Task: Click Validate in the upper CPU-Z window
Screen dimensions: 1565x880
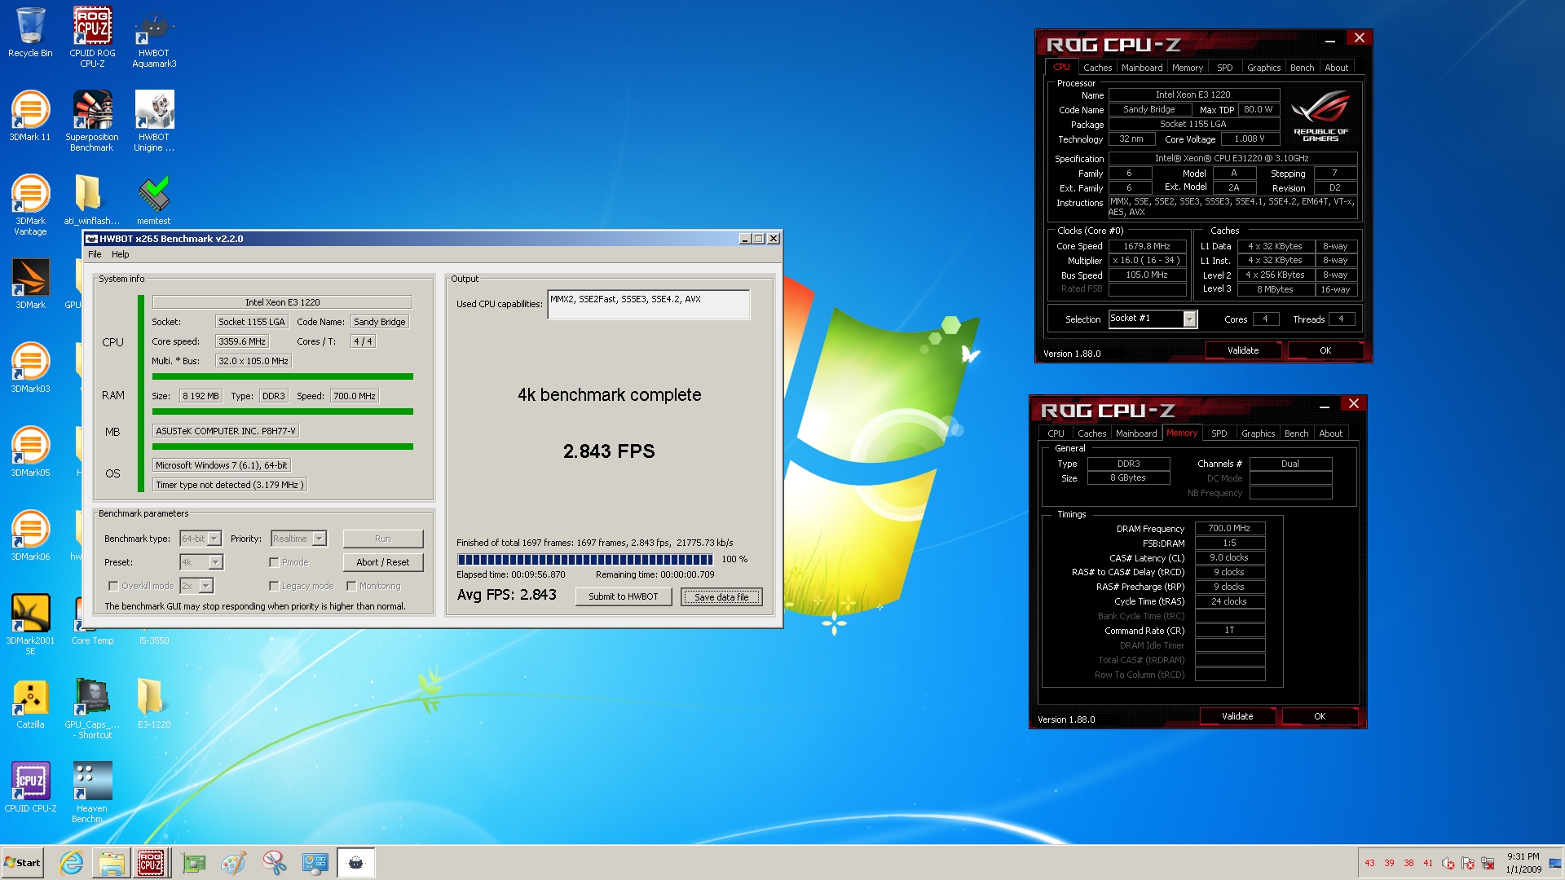Action: pos(1243,350)
